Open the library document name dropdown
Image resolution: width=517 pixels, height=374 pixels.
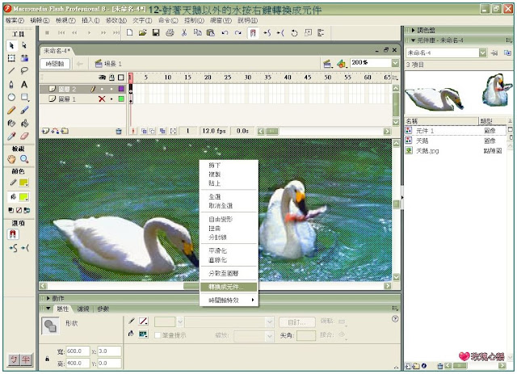(483, 53)
